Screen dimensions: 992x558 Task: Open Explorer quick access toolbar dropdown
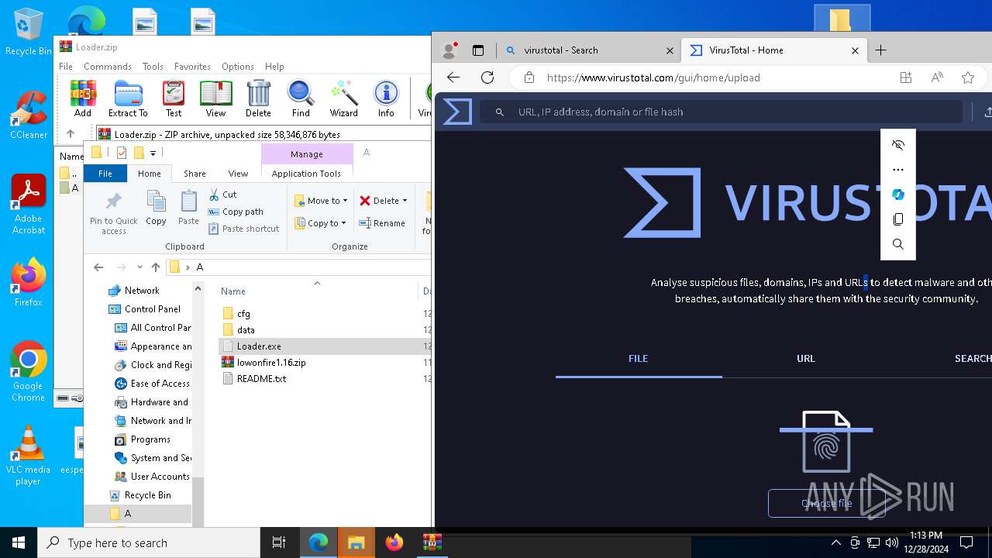tap(153, 153)
